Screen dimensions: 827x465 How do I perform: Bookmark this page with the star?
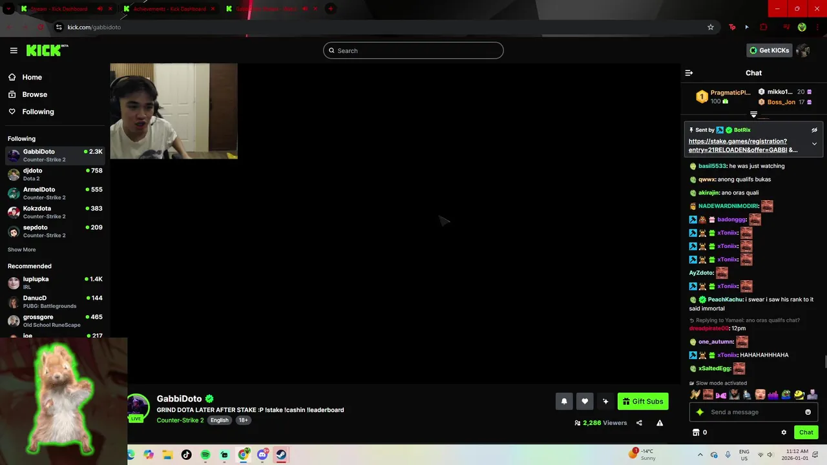point(711,27)
